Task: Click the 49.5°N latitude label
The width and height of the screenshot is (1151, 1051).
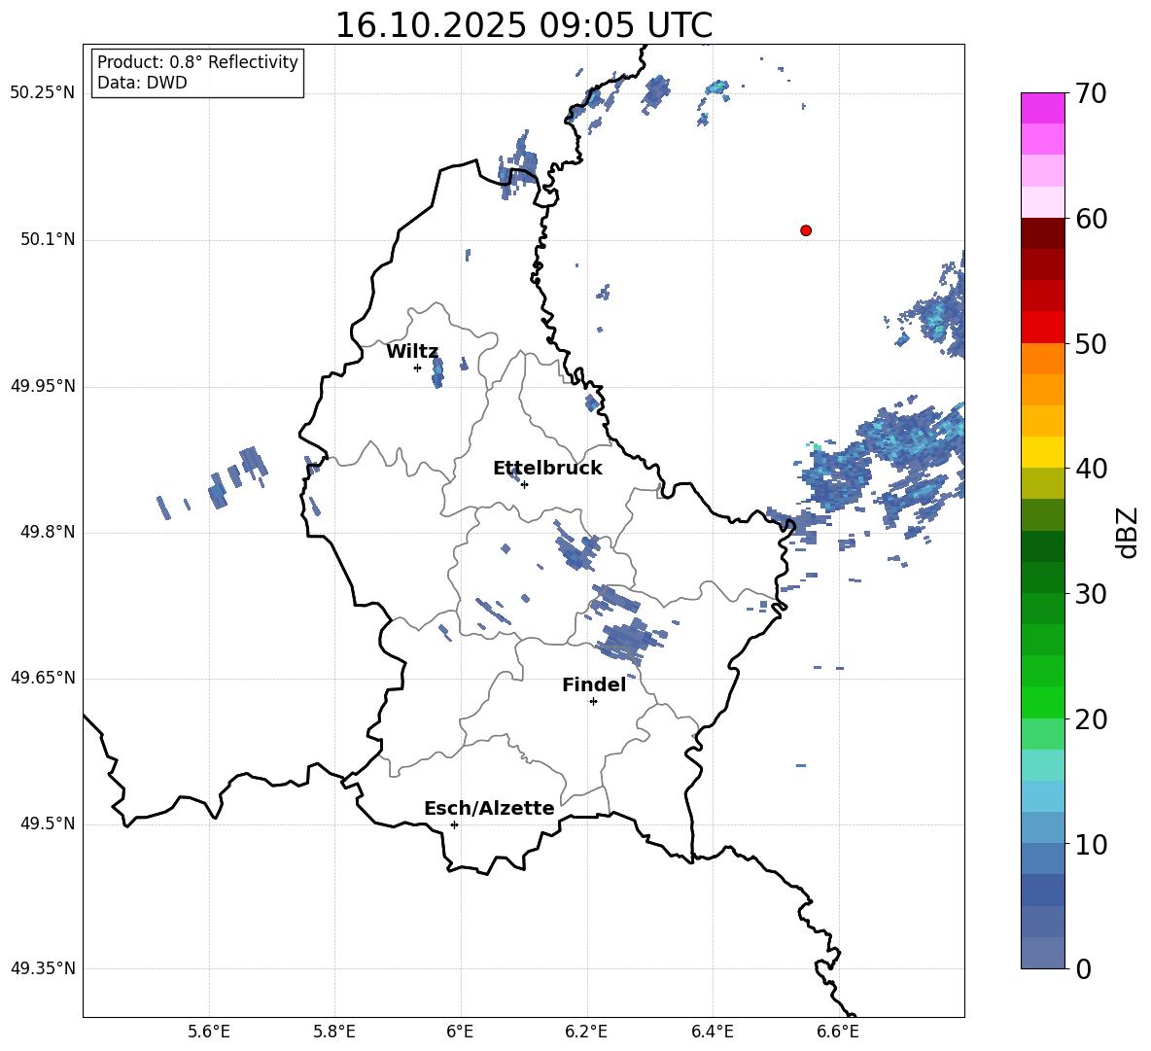Action: pos(48,823)
